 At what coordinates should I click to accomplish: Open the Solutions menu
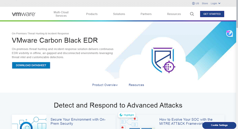119,14
